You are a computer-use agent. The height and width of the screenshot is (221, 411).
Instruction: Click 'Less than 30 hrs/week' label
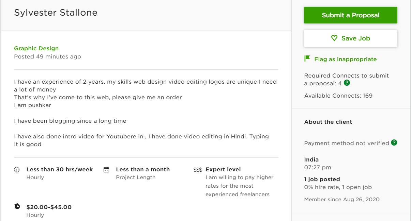(x=60, y=169)
